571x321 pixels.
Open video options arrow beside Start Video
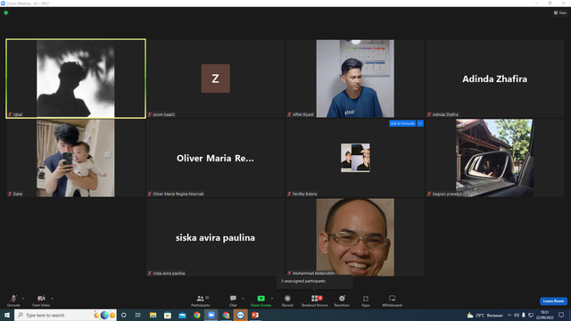[53, 299]
